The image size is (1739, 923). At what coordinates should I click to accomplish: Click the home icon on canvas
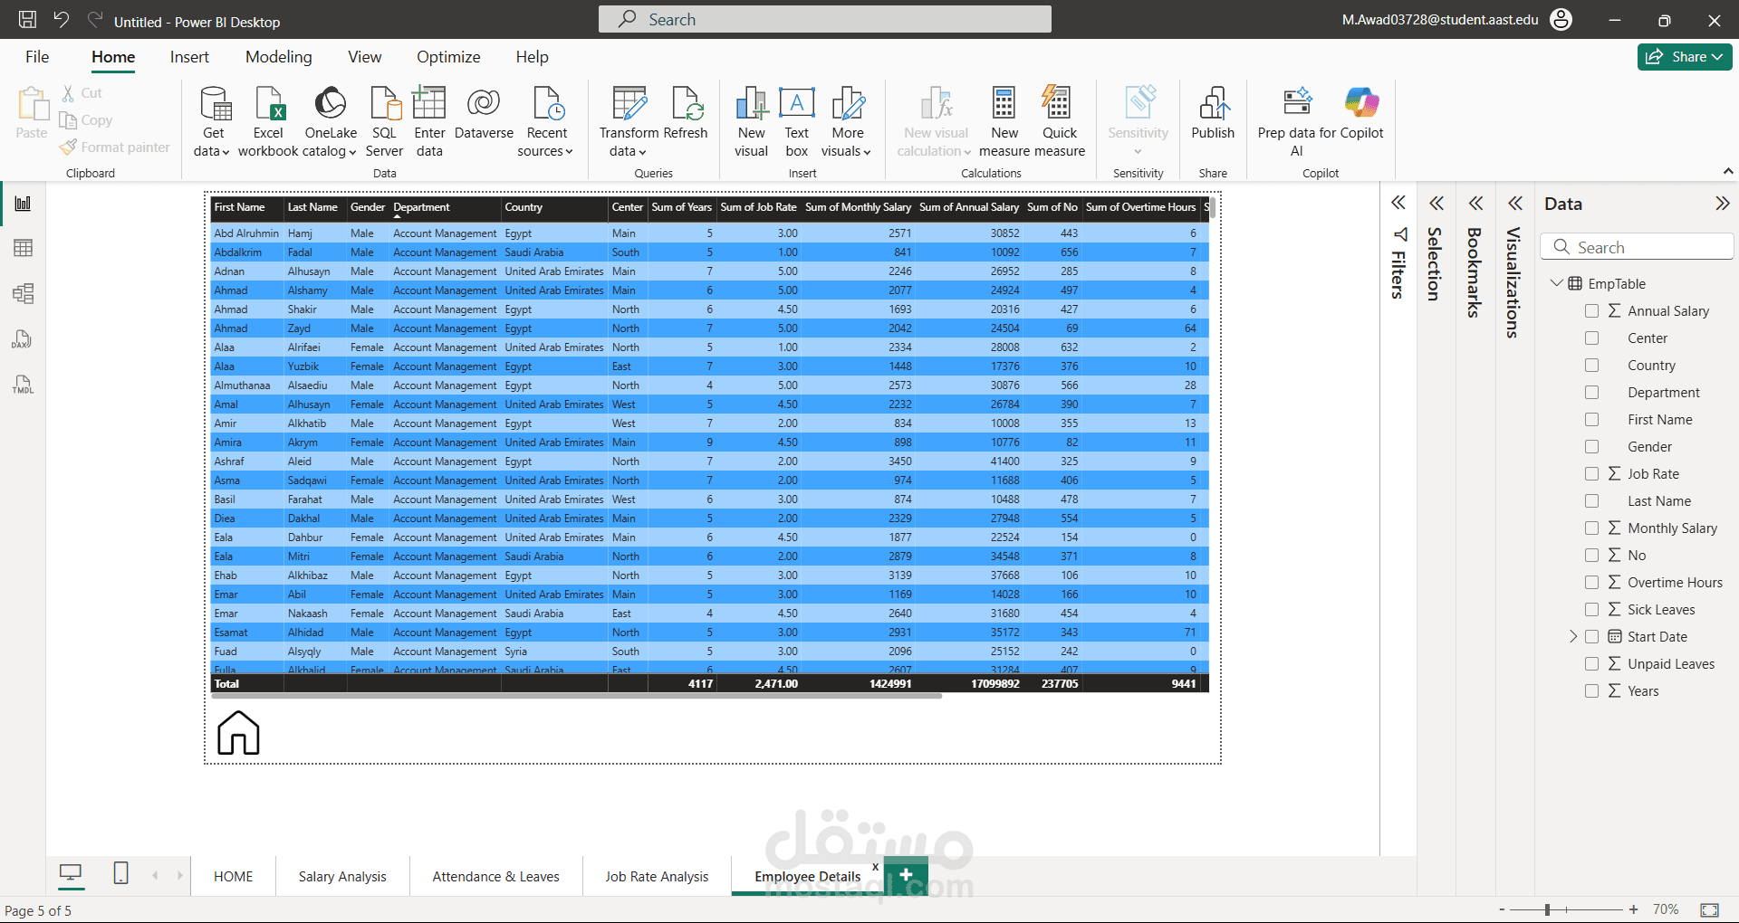238,732
